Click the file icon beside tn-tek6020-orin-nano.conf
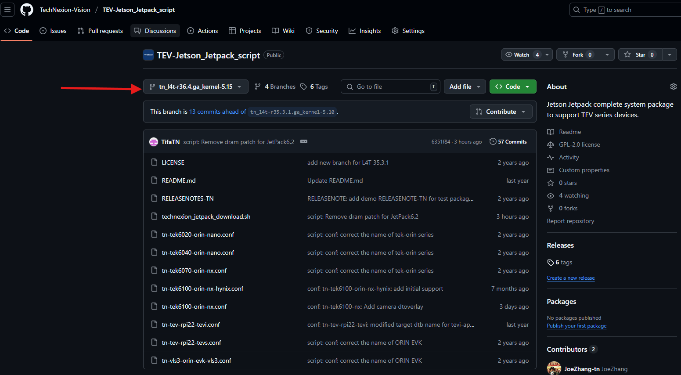The height and width of the screenshot is (375, 681). tap(154, 234)
